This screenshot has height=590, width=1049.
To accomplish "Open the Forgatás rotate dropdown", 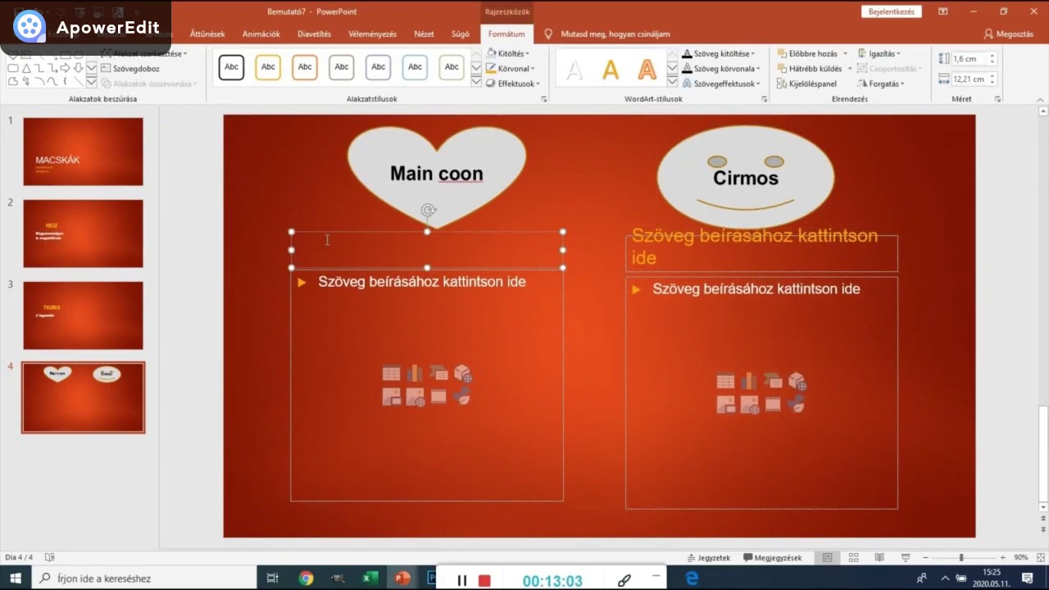I will [881, 84].
